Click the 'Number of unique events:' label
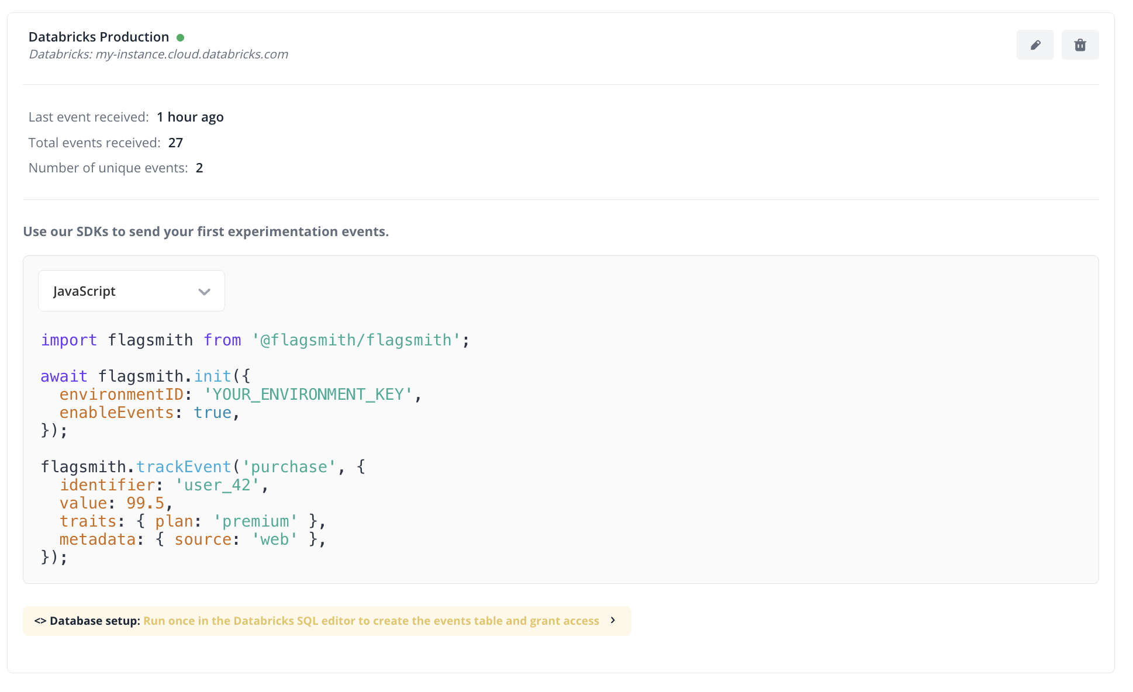This screenshot has height=692, width=1133. tap(108, 168)
